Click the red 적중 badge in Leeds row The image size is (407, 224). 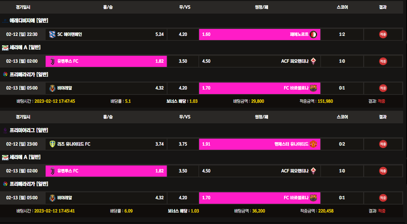383,144
